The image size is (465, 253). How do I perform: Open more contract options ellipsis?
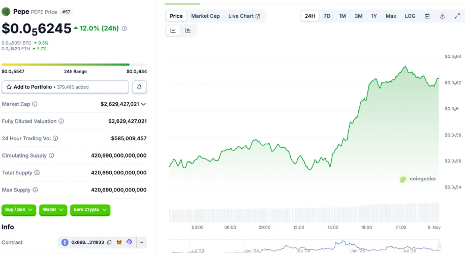141,242
